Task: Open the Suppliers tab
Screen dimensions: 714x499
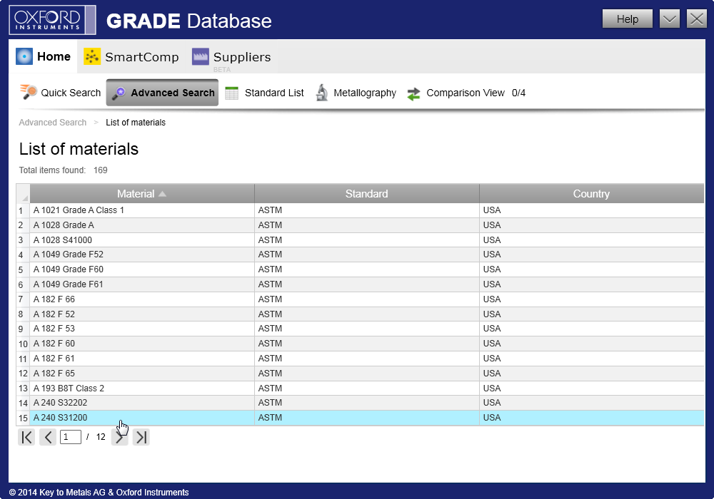Action: tap(231, 57)
